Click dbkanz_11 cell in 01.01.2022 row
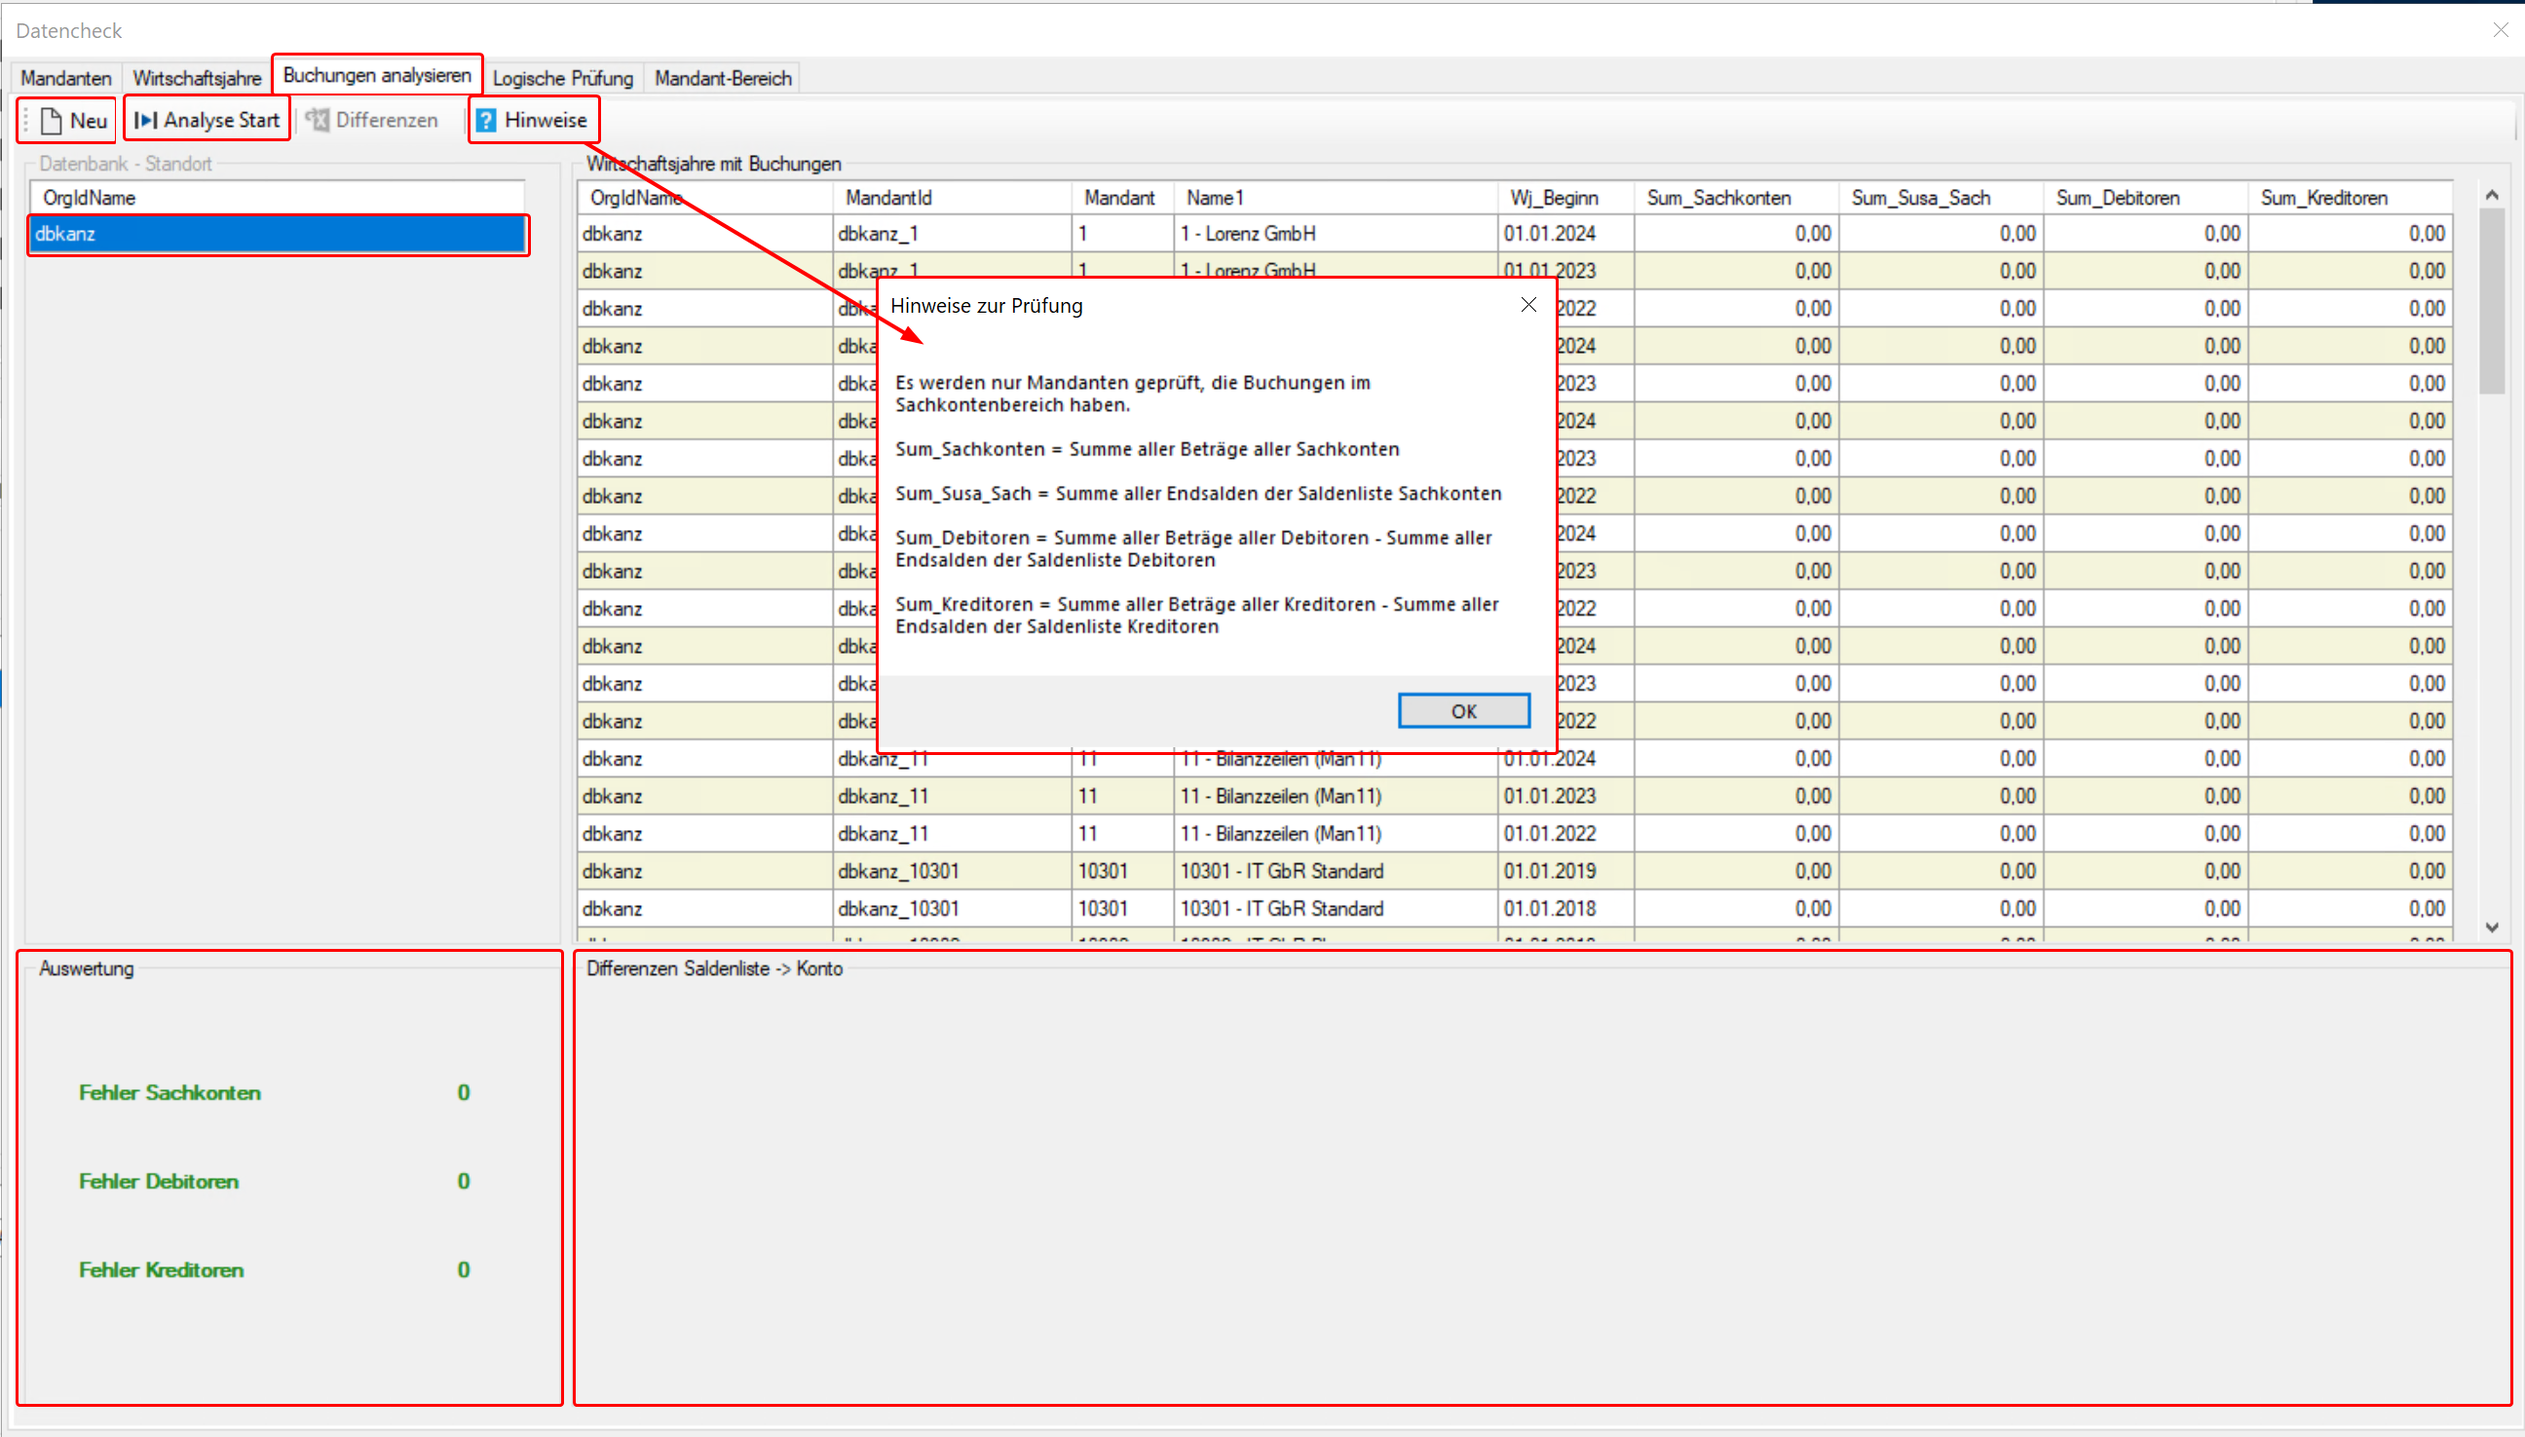The width and height of the screenshot is (2525, 1437). [952, 834]
